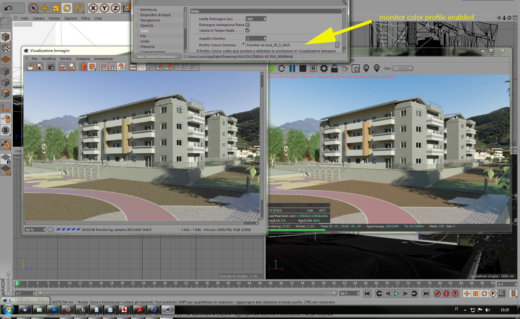520x319 pixels.
Task: Select Navigazione in preferences list
Action: click(x=150, y=20)
